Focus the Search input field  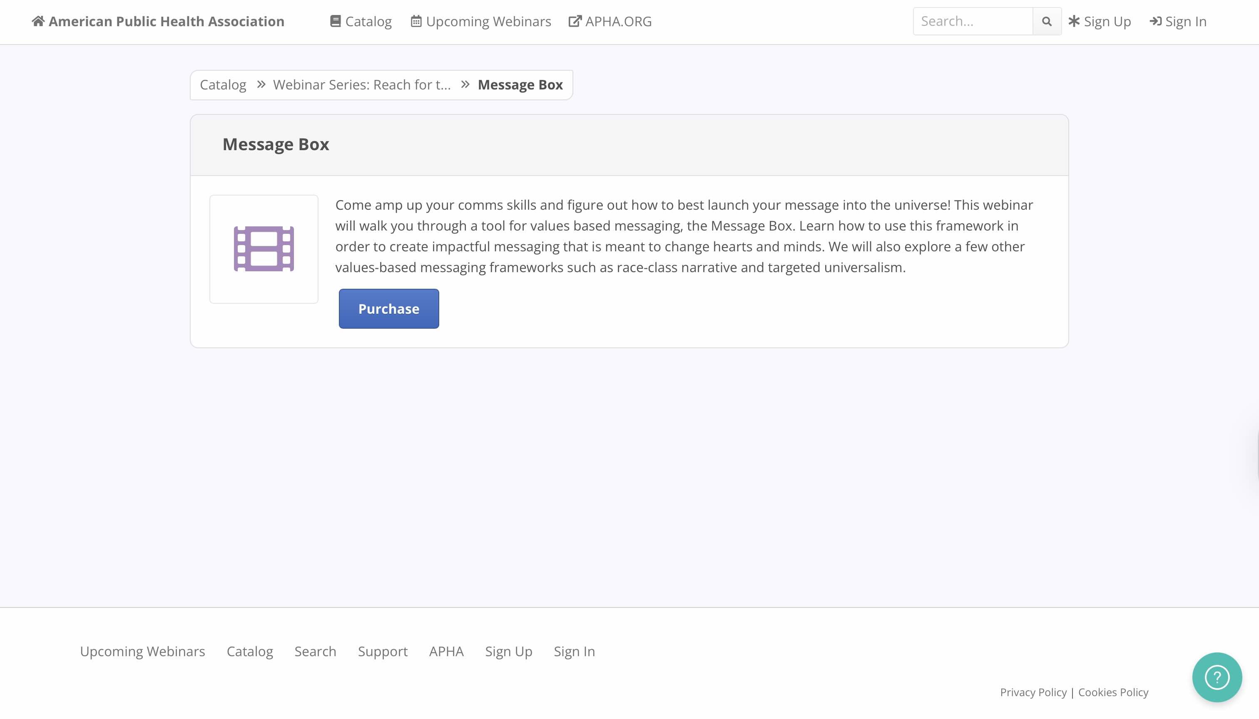click(973, 21)
